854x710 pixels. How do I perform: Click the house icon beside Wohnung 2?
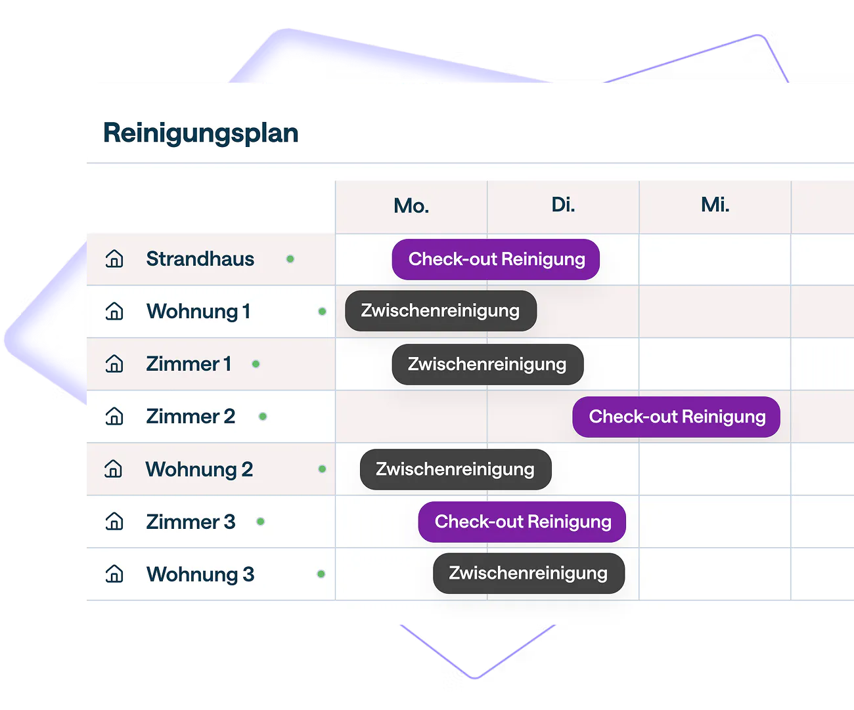(x=114, y=469)
